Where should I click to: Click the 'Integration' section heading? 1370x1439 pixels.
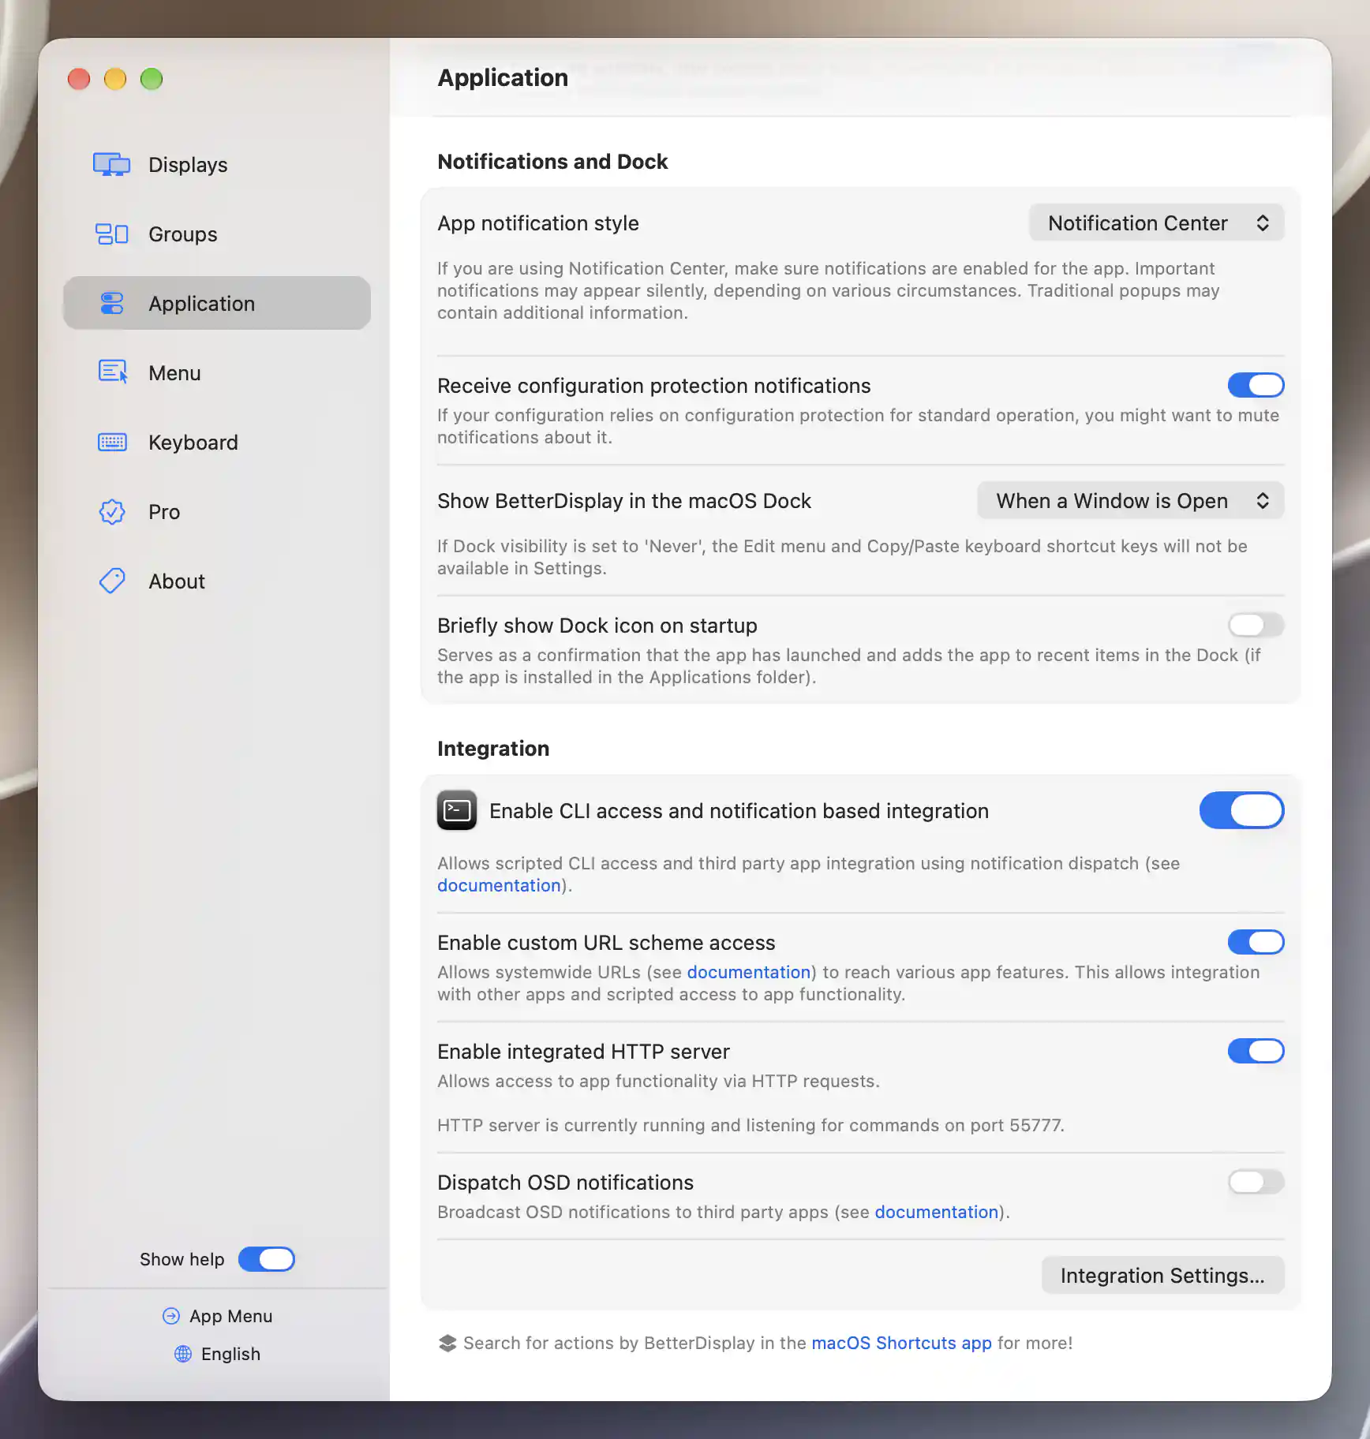tap(493, 749)
